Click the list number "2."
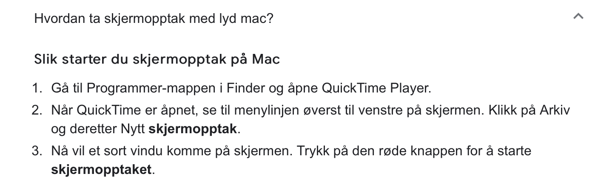595x182 pixels. click(37, 110)
